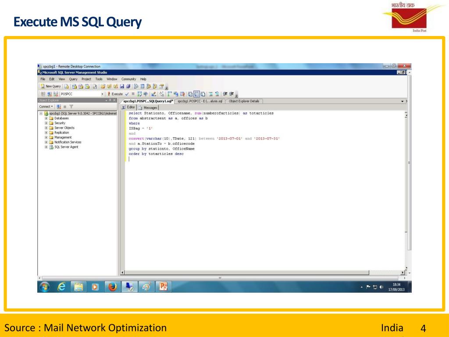Open Windows Explorer from the taskbar
This screenshot has height=337, width=449.
pos(78,287)
